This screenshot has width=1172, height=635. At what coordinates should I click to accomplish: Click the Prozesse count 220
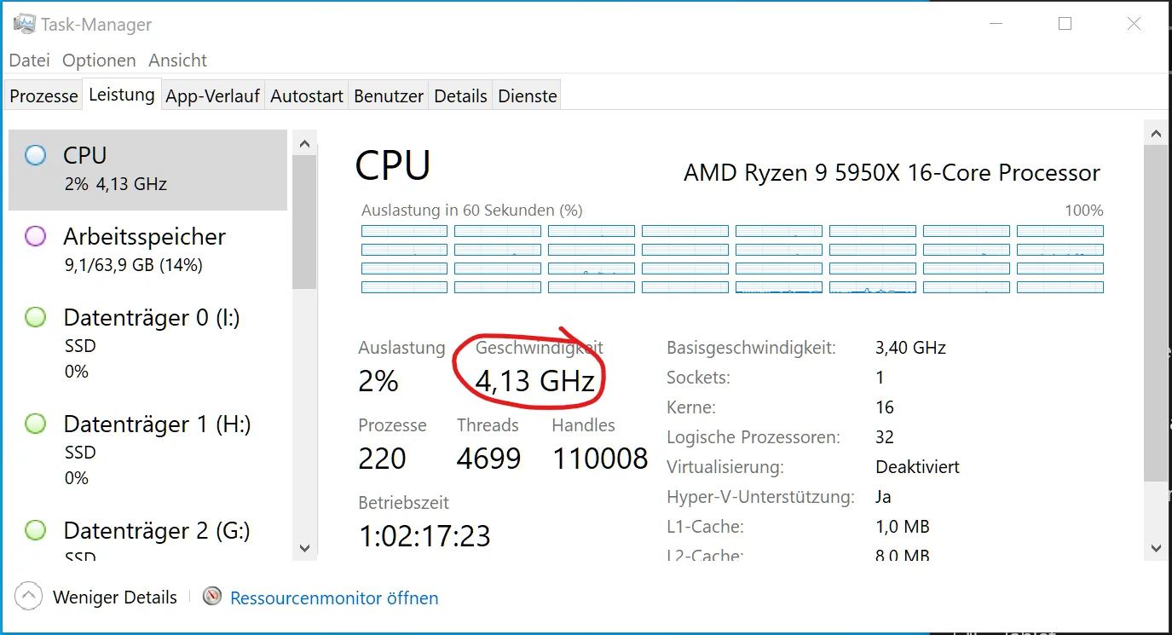(382, 459)
